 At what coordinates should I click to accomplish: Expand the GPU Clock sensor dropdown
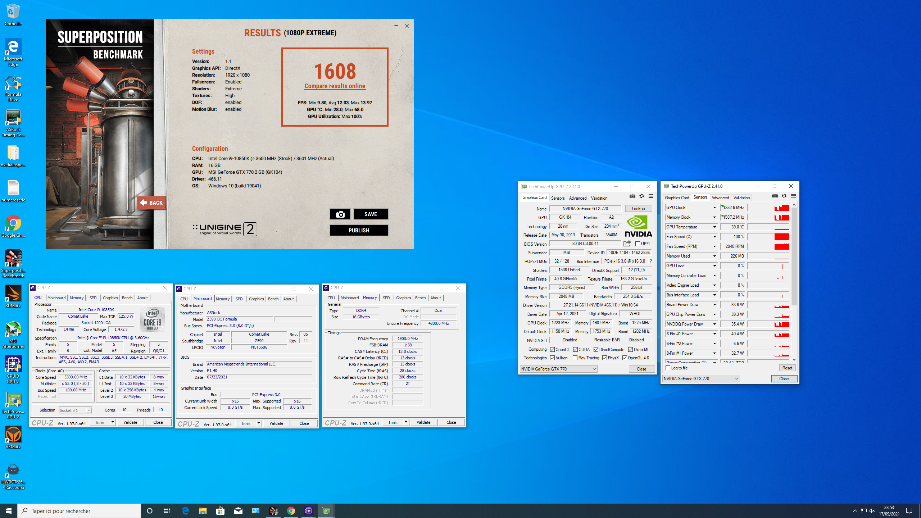714,208
